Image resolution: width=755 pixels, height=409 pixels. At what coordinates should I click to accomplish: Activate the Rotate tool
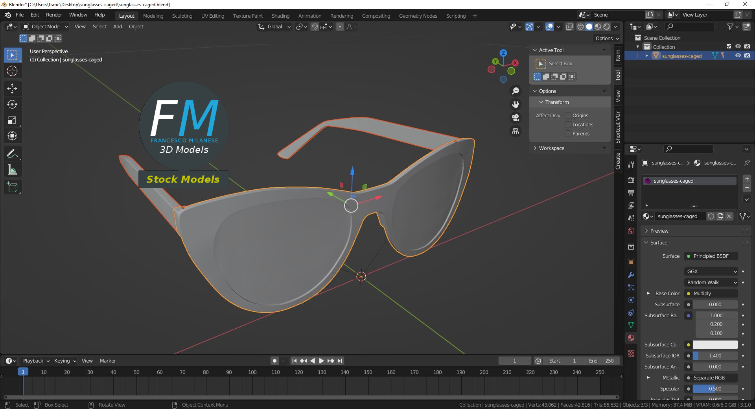(x=12, y=104)
